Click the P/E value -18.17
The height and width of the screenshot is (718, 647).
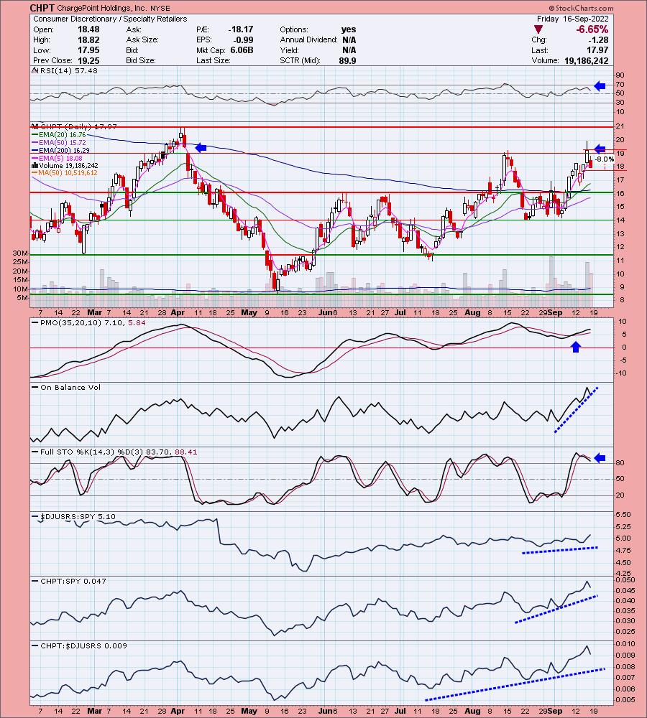point(241,29)
